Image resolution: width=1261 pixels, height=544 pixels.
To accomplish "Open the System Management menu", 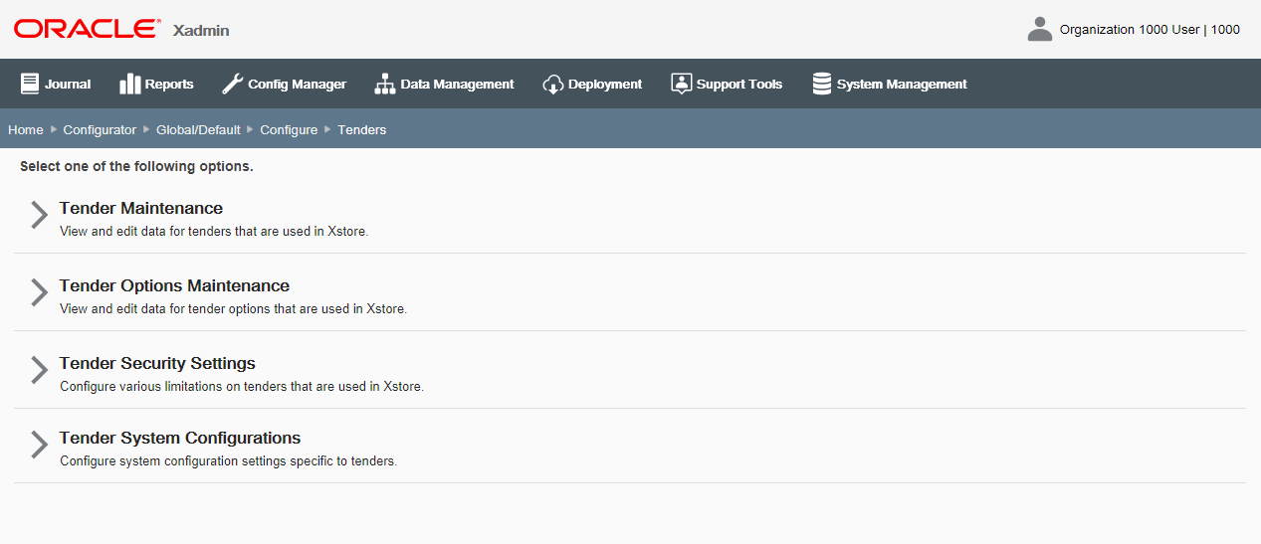I will pos(890,84).
